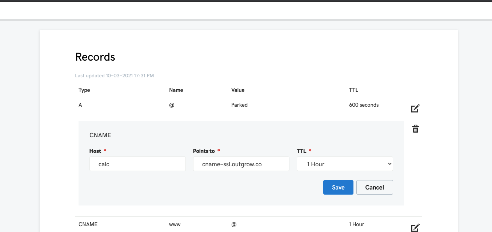Click the Records heading
This screenshot has height=232, width=492.
click(95, 57)
